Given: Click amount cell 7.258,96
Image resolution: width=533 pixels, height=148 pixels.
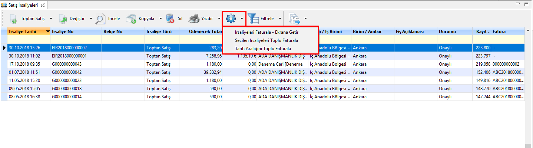Looking at the screenshot, I should pyautogui.click(x=201, y=56).
